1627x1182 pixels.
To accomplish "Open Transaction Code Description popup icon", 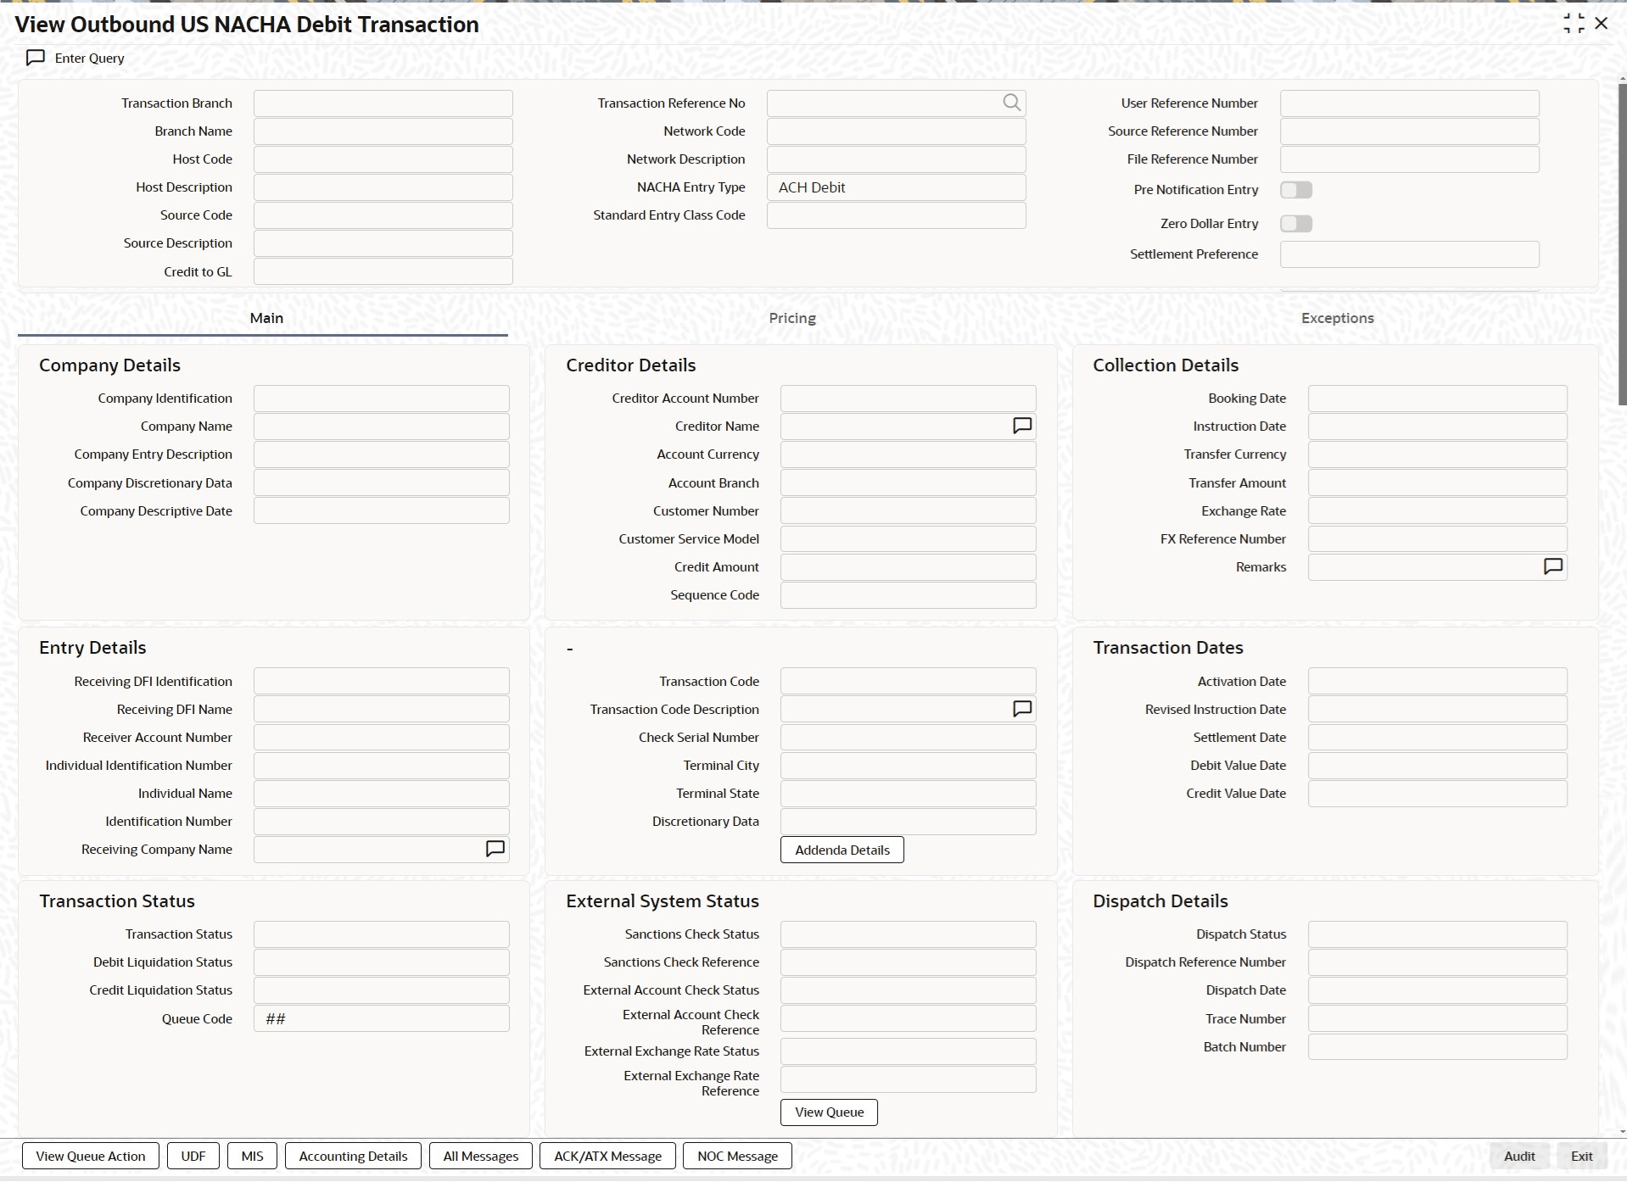I will click(1022, 709).
